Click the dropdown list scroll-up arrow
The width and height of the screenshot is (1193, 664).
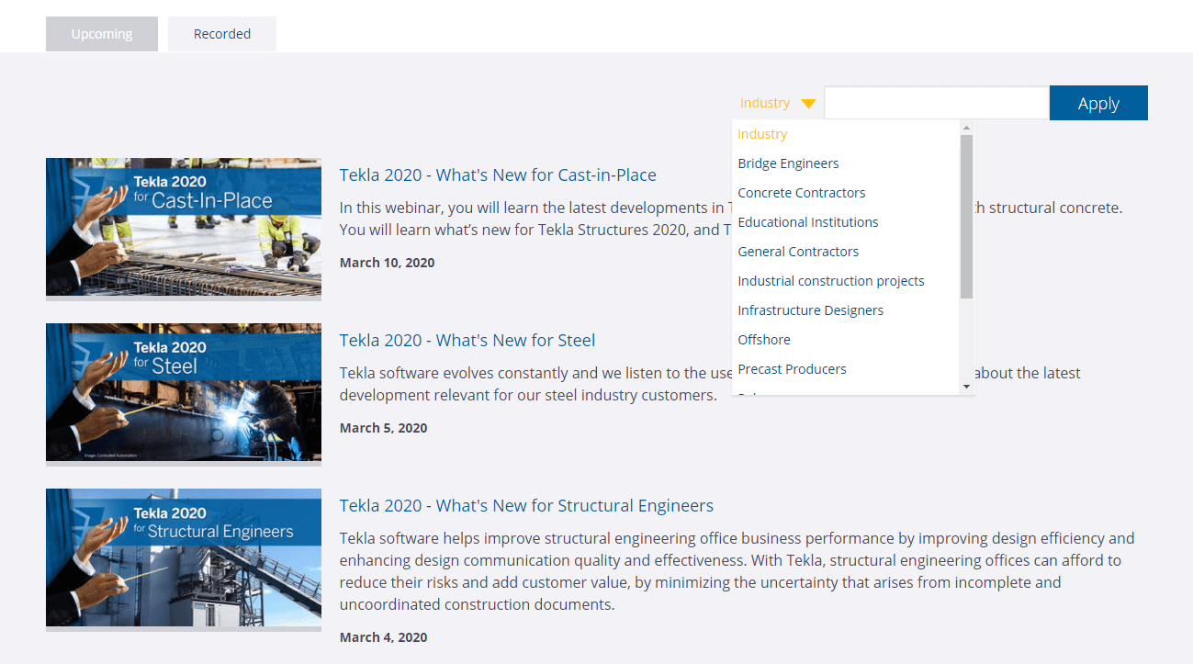coord(966,128)
